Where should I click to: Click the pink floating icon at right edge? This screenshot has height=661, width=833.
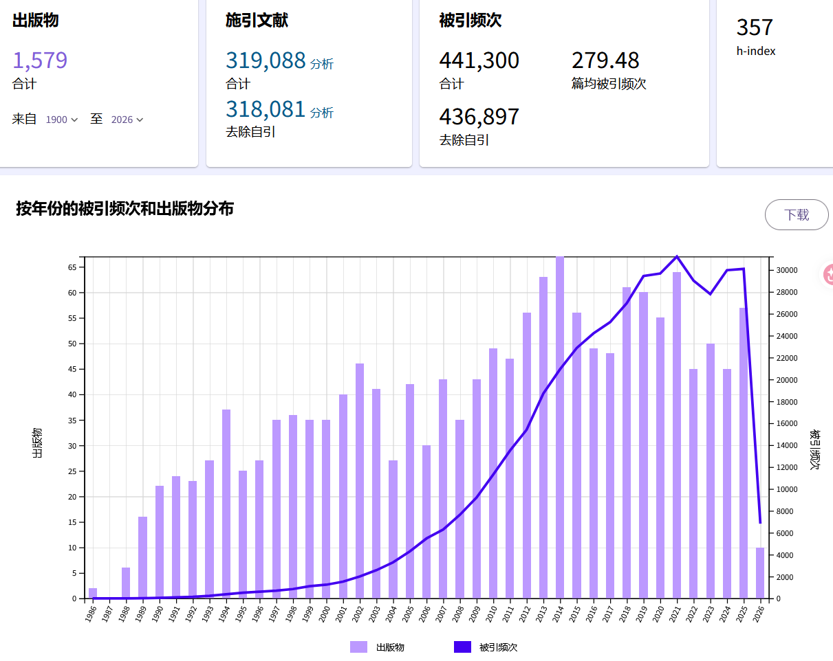click(x=827, y=274)
